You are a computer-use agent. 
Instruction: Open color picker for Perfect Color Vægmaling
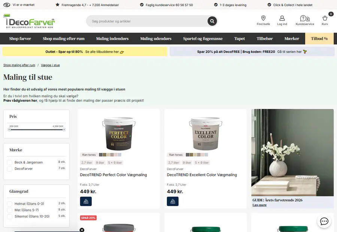[x=86, y=201]
